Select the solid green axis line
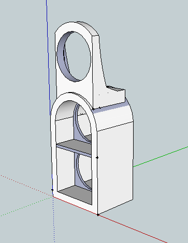The width and height of the screenshot is (188, 243). click(161, 157)
